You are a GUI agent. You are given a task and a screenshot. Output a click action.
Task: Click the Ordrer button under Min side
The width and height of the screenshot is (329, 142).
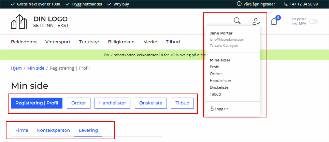[x=78, y=103]
